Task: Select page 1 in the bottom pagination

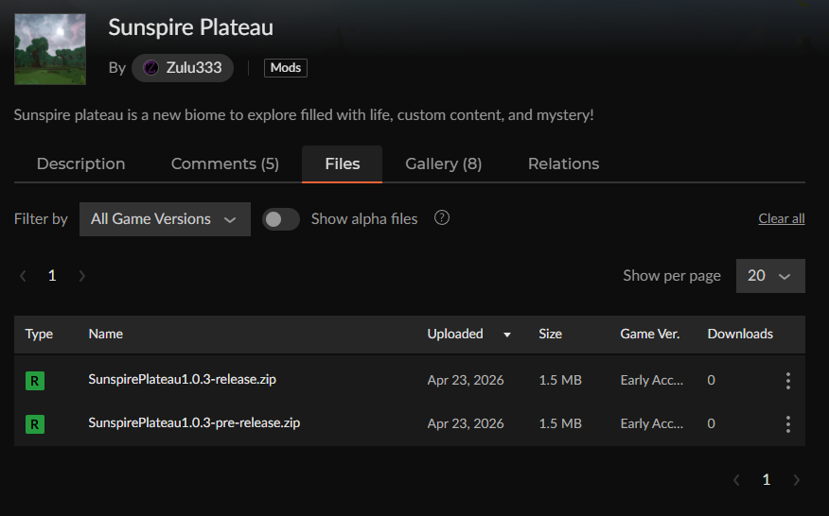Action: tap(767, 479)
